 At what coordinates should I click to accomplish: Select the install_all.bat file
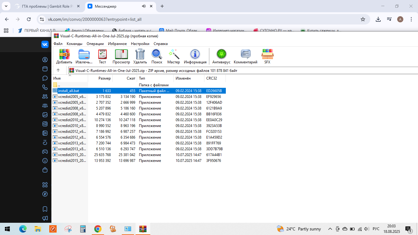tap(69, 91)
